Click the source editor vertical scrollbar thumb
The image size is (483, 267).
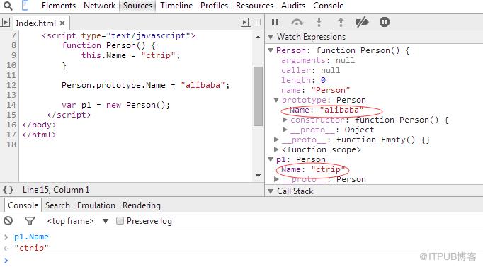click(258, 96)
